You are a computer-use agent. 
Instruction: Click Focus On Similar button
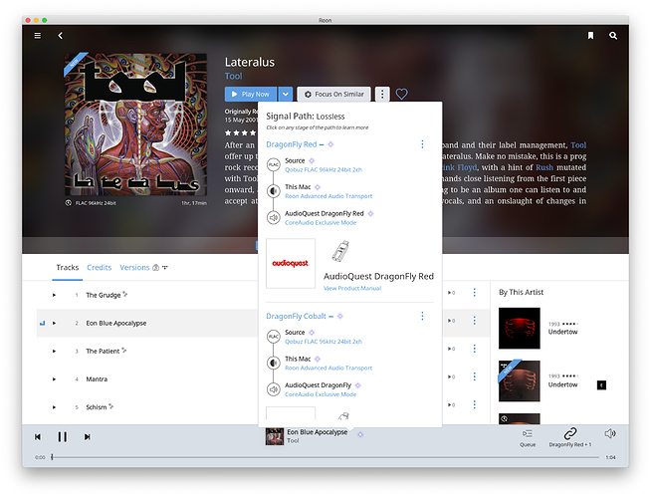333,95
